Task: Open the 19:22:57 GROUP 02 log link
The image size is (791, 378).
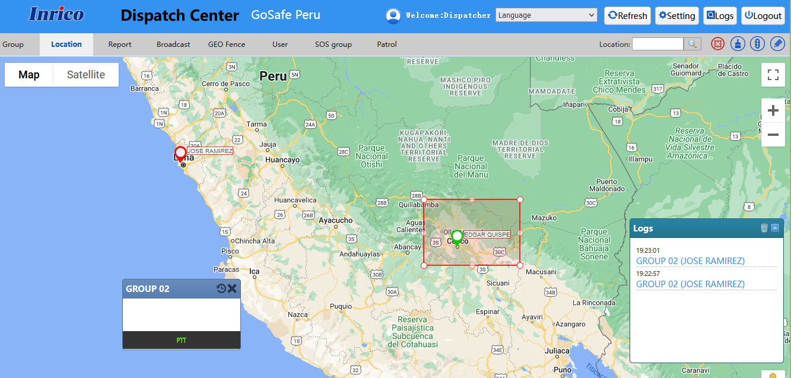Action: tap(690, 284)
